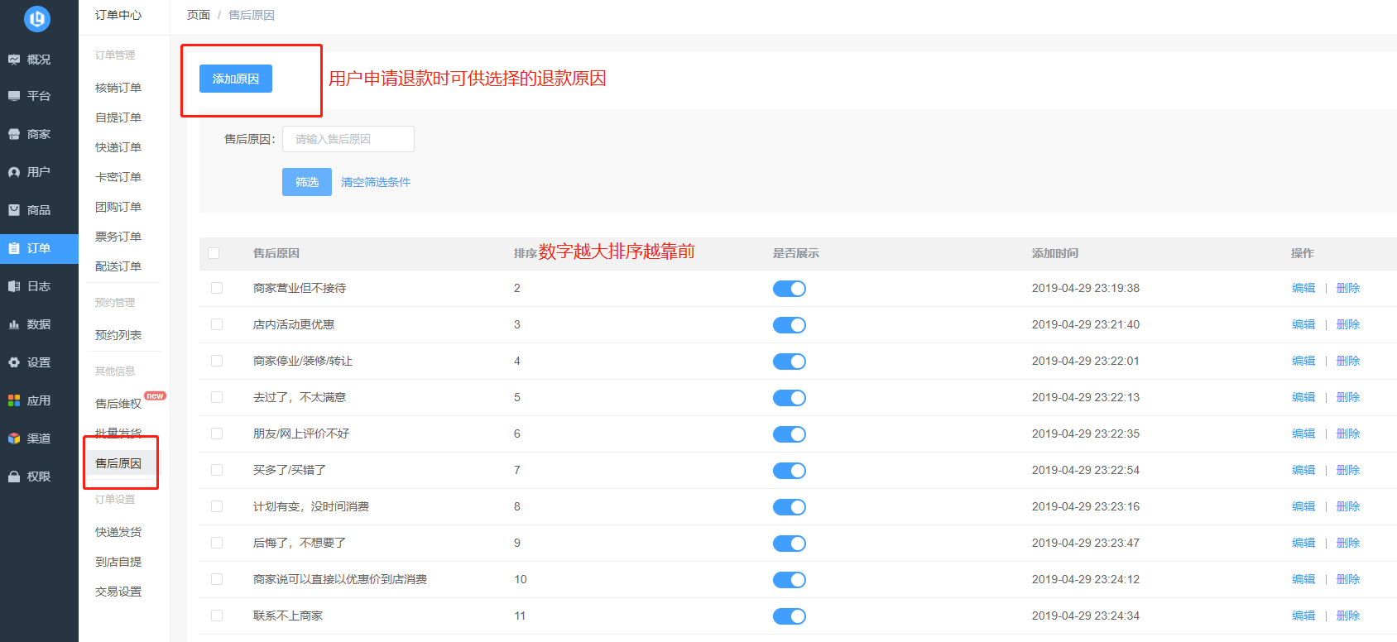
Task: Click timestamp 2019-04-29 23:24:12
Action: click(1086, 579)
